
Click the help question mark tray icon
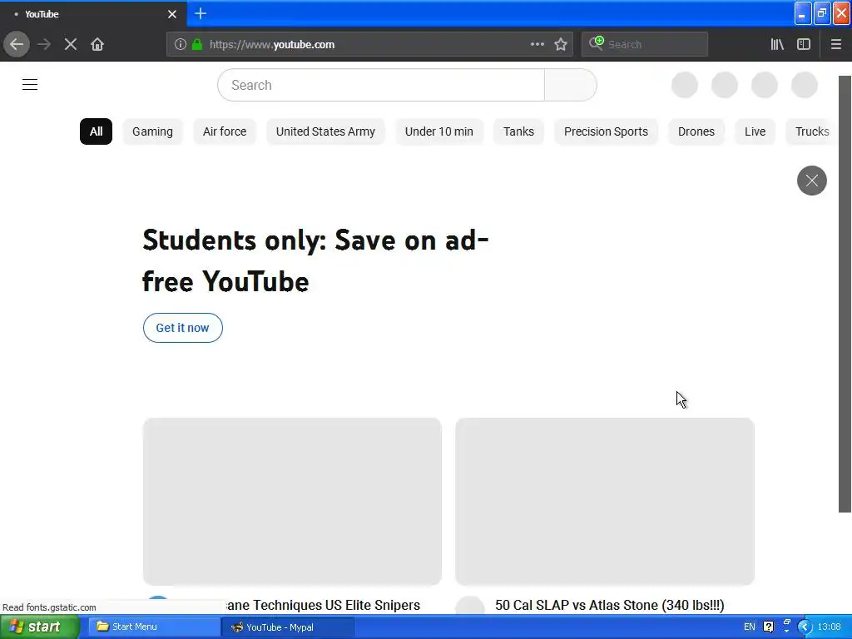pos(768,627)
